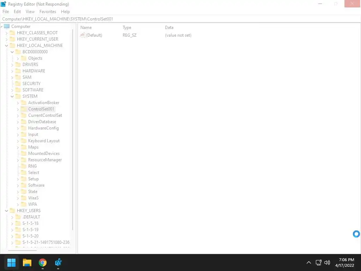
Task: Collapse the HKEY_USERS chevron
Action: tap(6, 211)
